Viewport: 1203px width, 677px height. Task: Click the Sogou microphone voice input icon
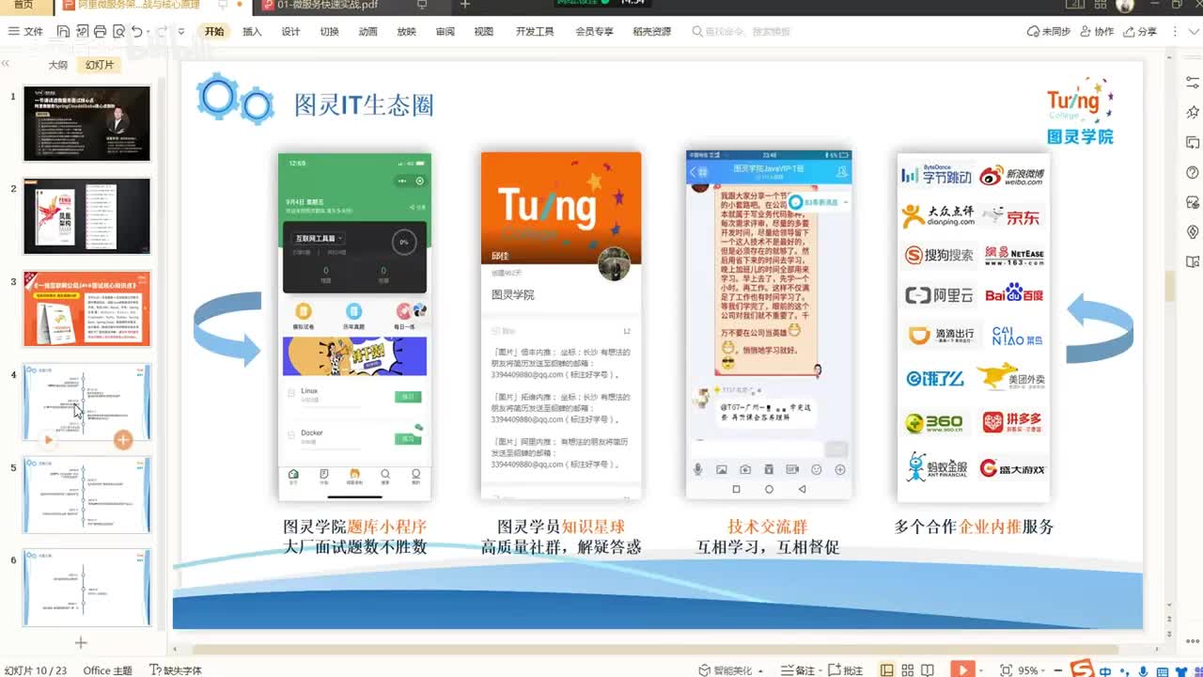(1143, 670)
